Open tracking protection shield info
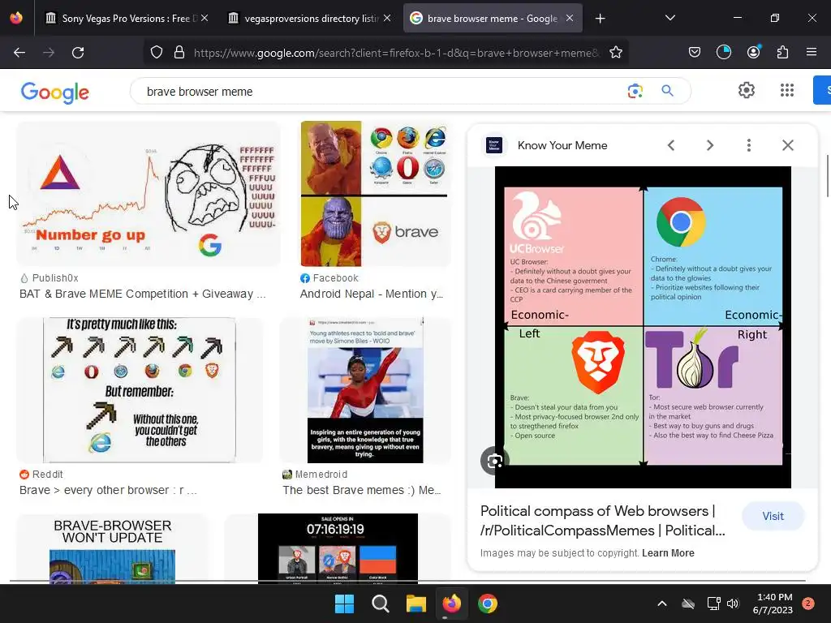 157,53
